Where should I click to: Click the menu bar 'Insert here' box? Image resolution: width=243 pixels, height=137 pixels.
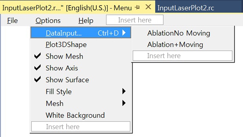click(x=135, y=20)
